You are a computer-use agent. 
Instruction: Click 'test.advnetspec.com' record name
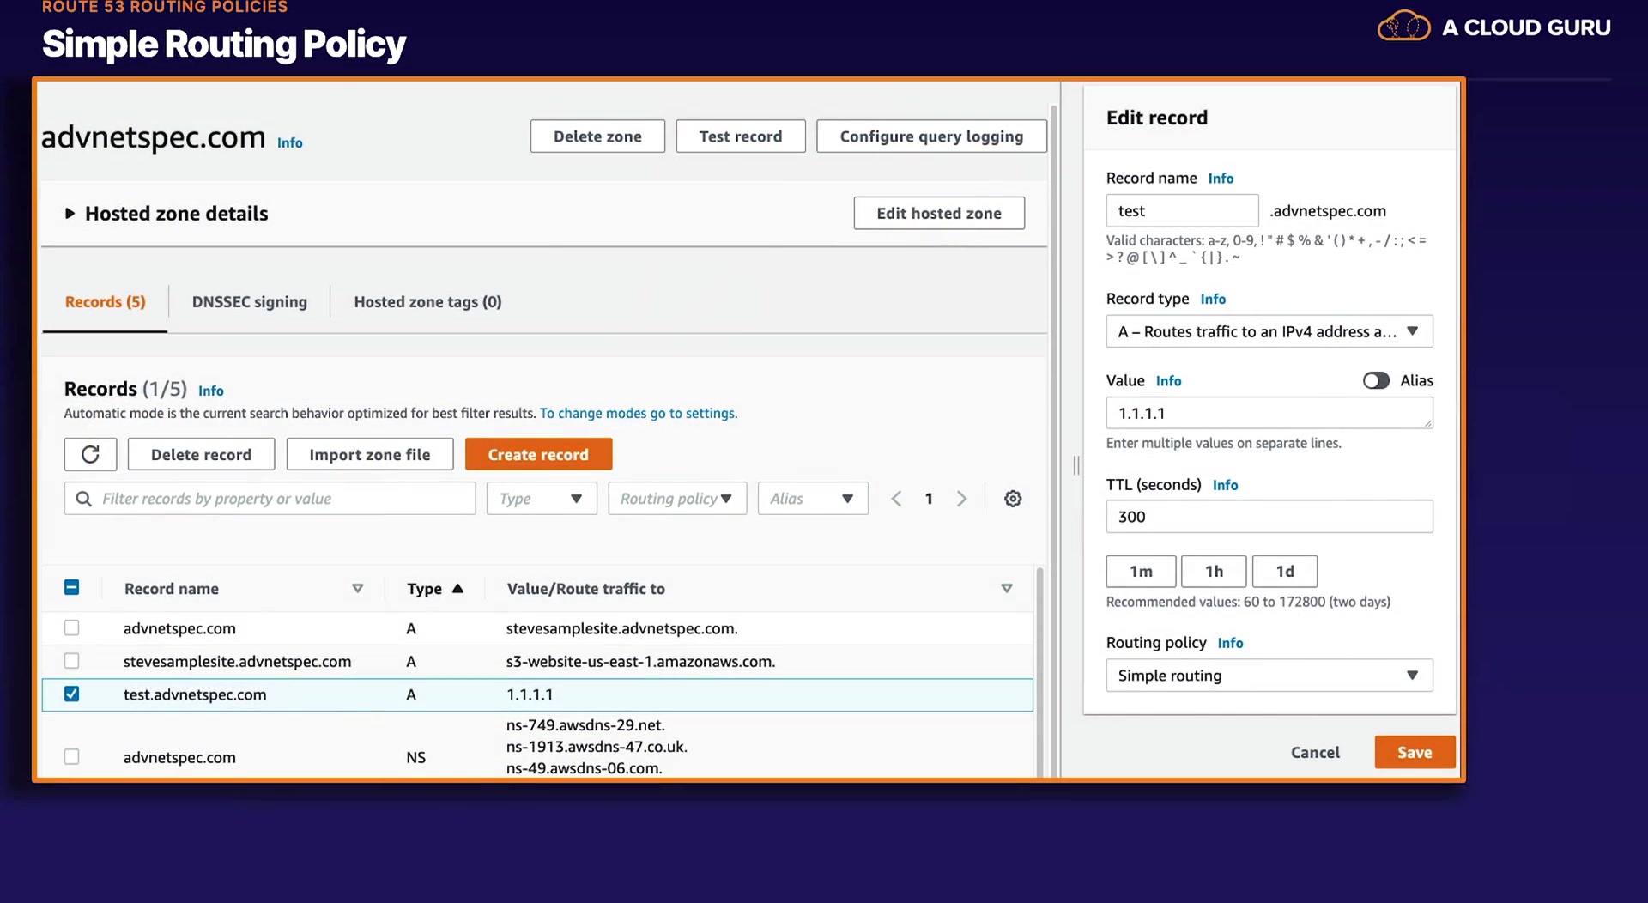point(195,694)
